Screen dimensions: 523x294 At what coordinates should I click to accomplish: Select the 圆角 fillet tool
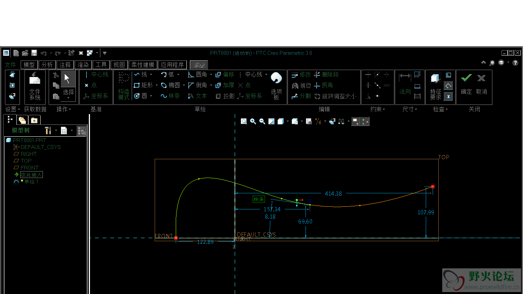[198, 74]
